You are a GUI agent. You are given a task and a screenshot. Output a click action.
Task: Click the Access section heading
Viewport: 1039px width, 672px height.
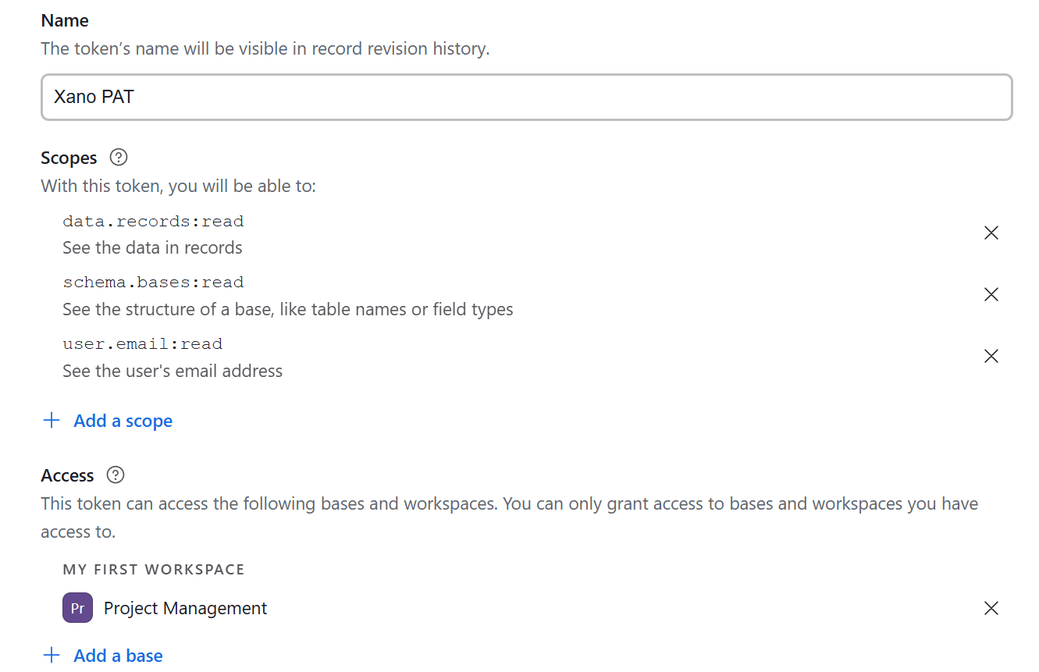coord(67,476)
